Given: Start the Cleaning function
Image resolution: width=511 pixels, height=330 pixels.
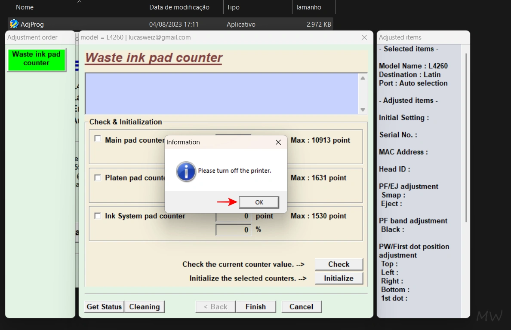Looking at the screenshot, I should [x=145, y=307].
